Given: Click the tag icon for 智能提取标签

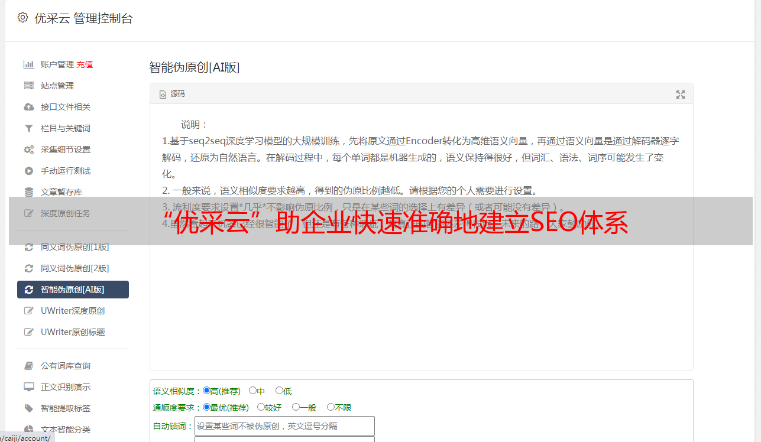Looking at the screenshot, I should coord(28,408).
